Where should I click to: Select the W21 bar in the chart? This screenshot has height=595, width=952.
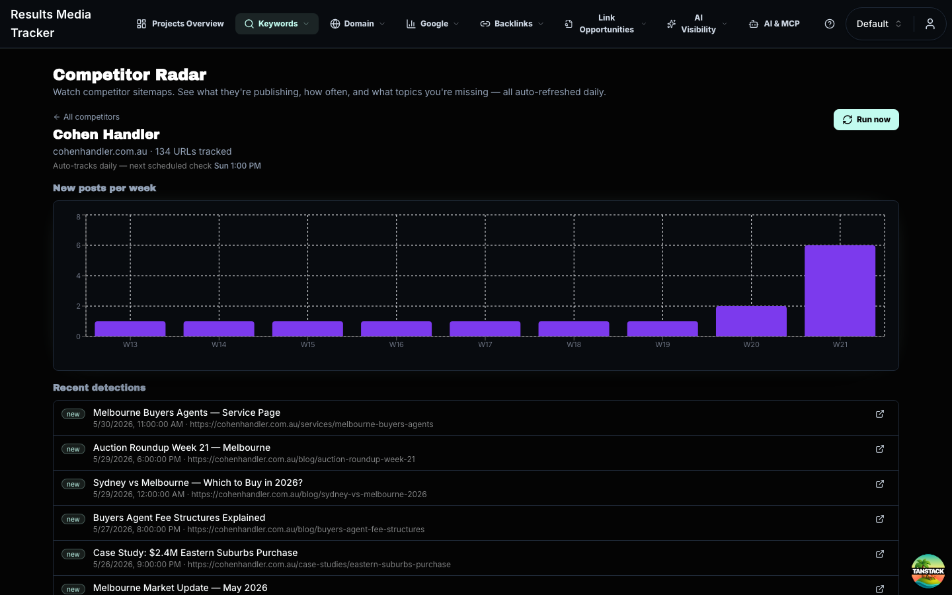[840, 291]
